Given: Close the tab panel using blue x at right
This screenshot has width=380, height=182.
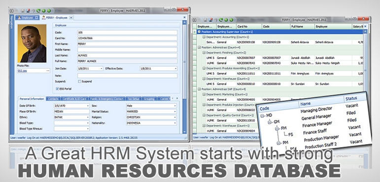Looking at the screenshot, I should pyautogui.click(x=184, y=17).
